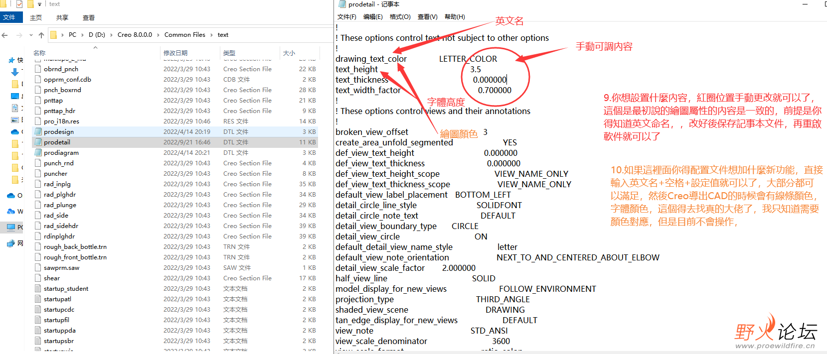Click the file icon of sawprm.saw

(x=38, y=268)
